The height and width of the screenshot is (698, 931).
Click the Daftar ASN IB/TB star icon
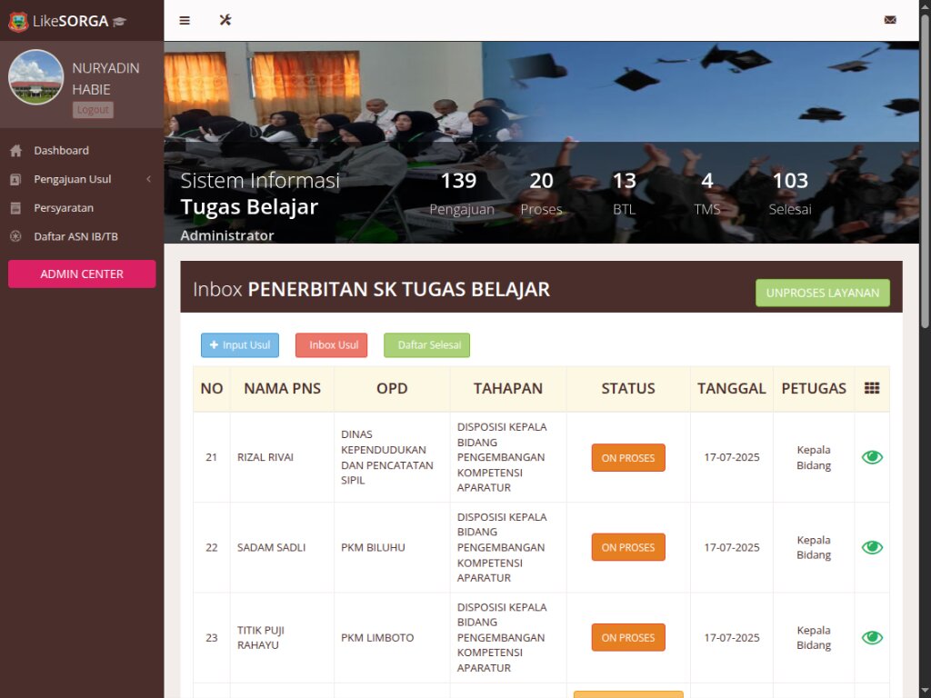coord(15,237)
